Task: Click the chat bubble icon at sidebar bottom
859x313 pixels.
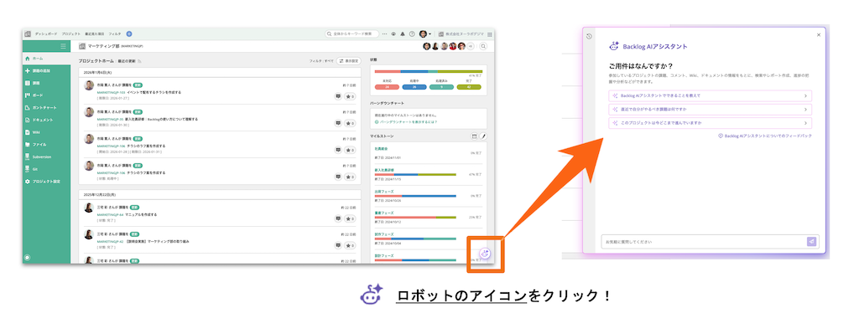Action: [28, 257]
